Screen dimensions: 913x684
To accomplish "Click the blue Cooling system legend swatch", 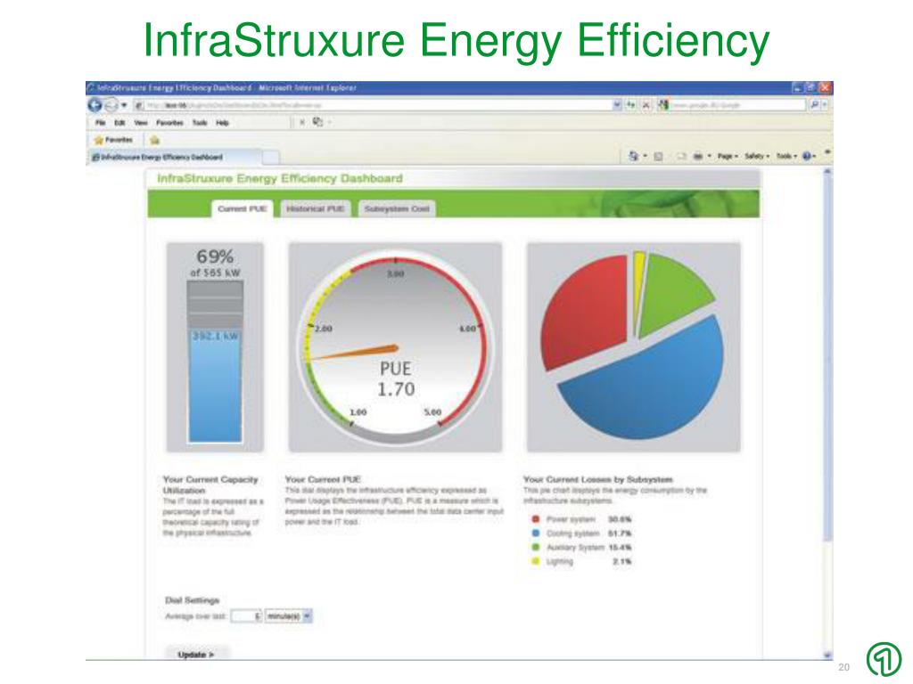I will tap(536, 533).
